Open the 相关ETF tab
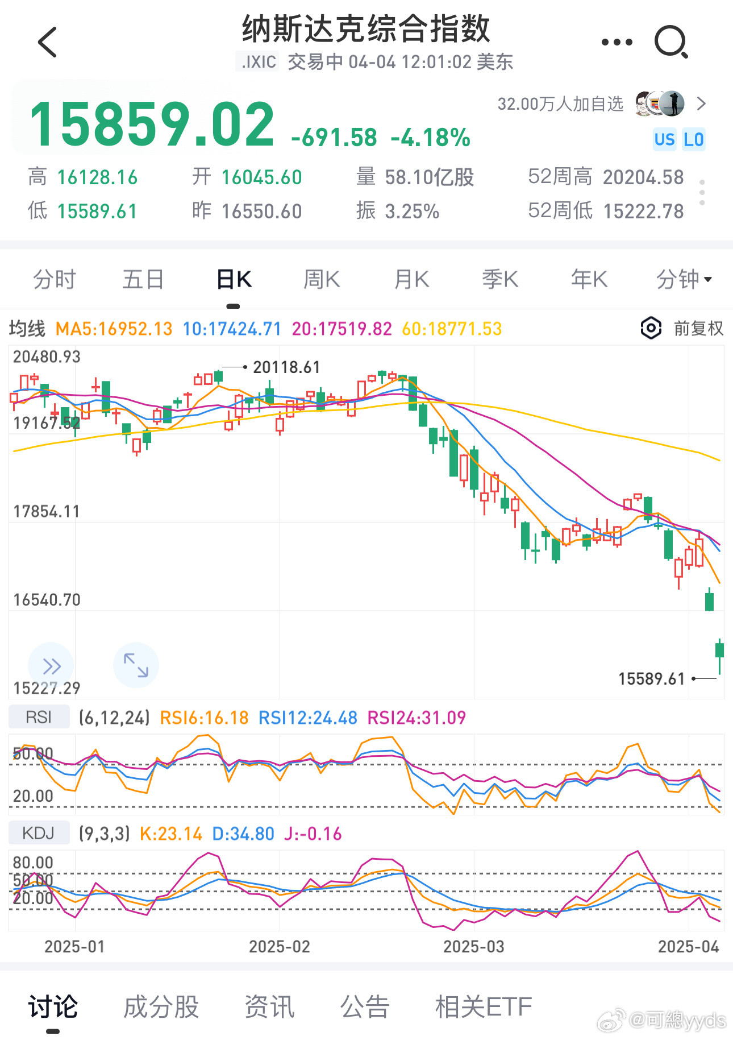733x1040 pixels. tap(484, 1006)
